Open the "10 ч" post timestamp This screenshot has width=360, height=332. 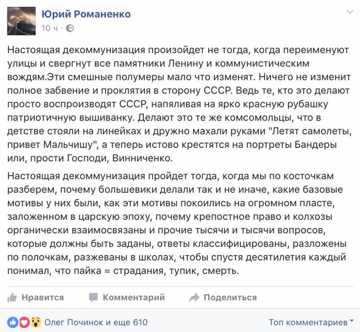[x=49, y=28]
